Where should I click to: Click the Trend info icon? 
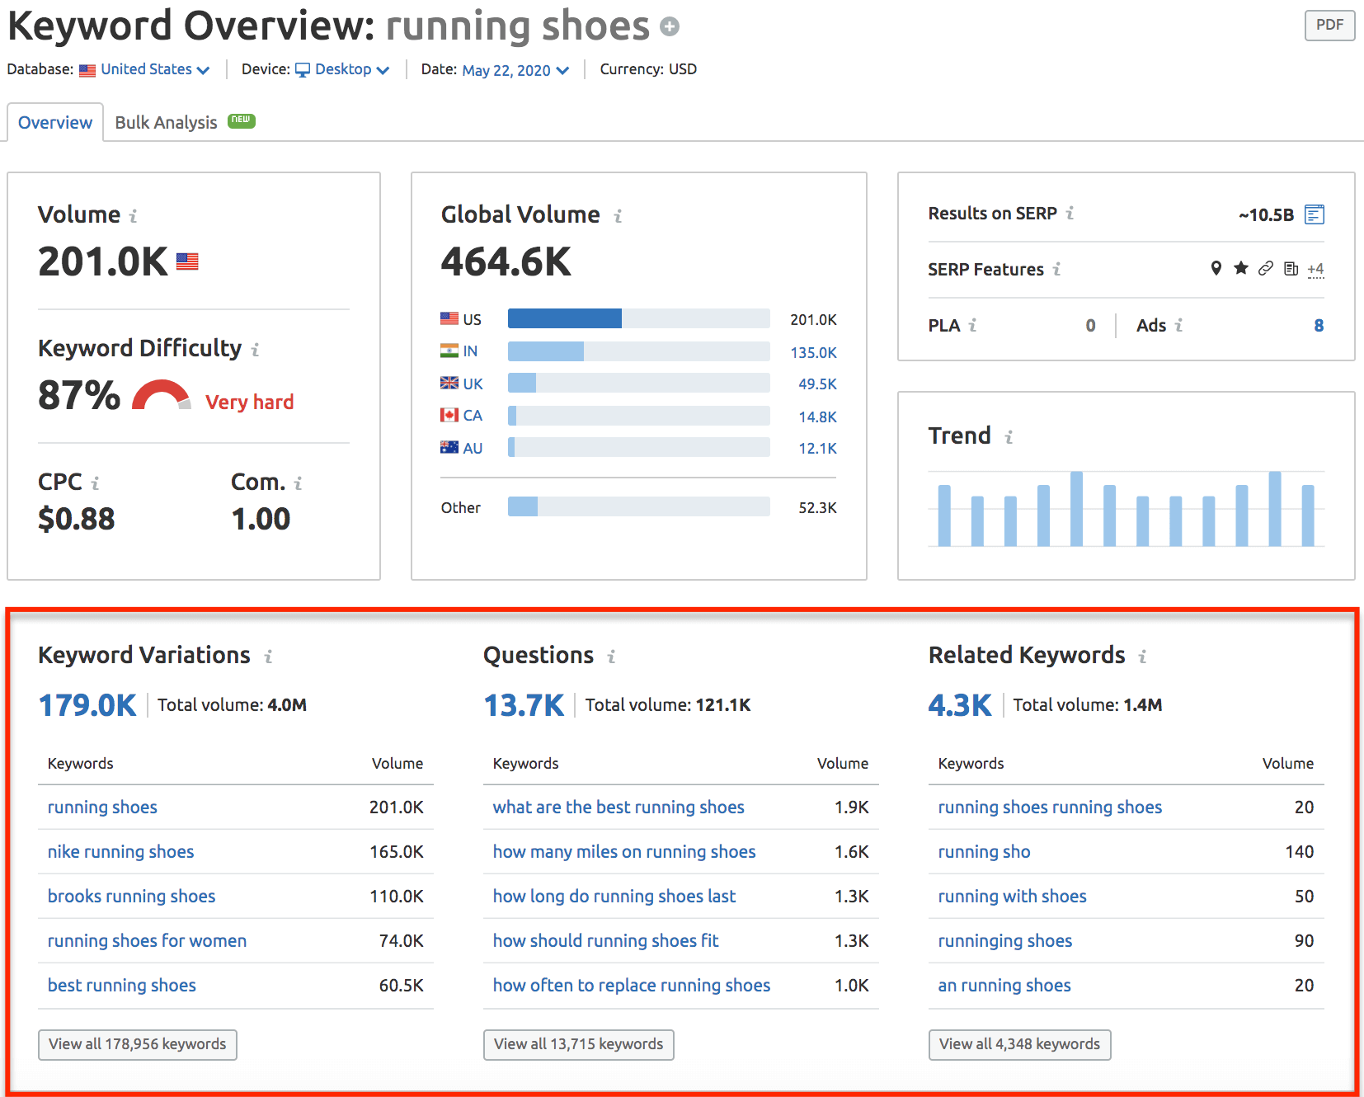pos(1009,437)
